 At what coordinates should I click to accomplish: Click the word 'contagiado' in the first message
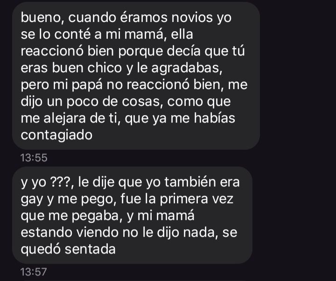56,135
